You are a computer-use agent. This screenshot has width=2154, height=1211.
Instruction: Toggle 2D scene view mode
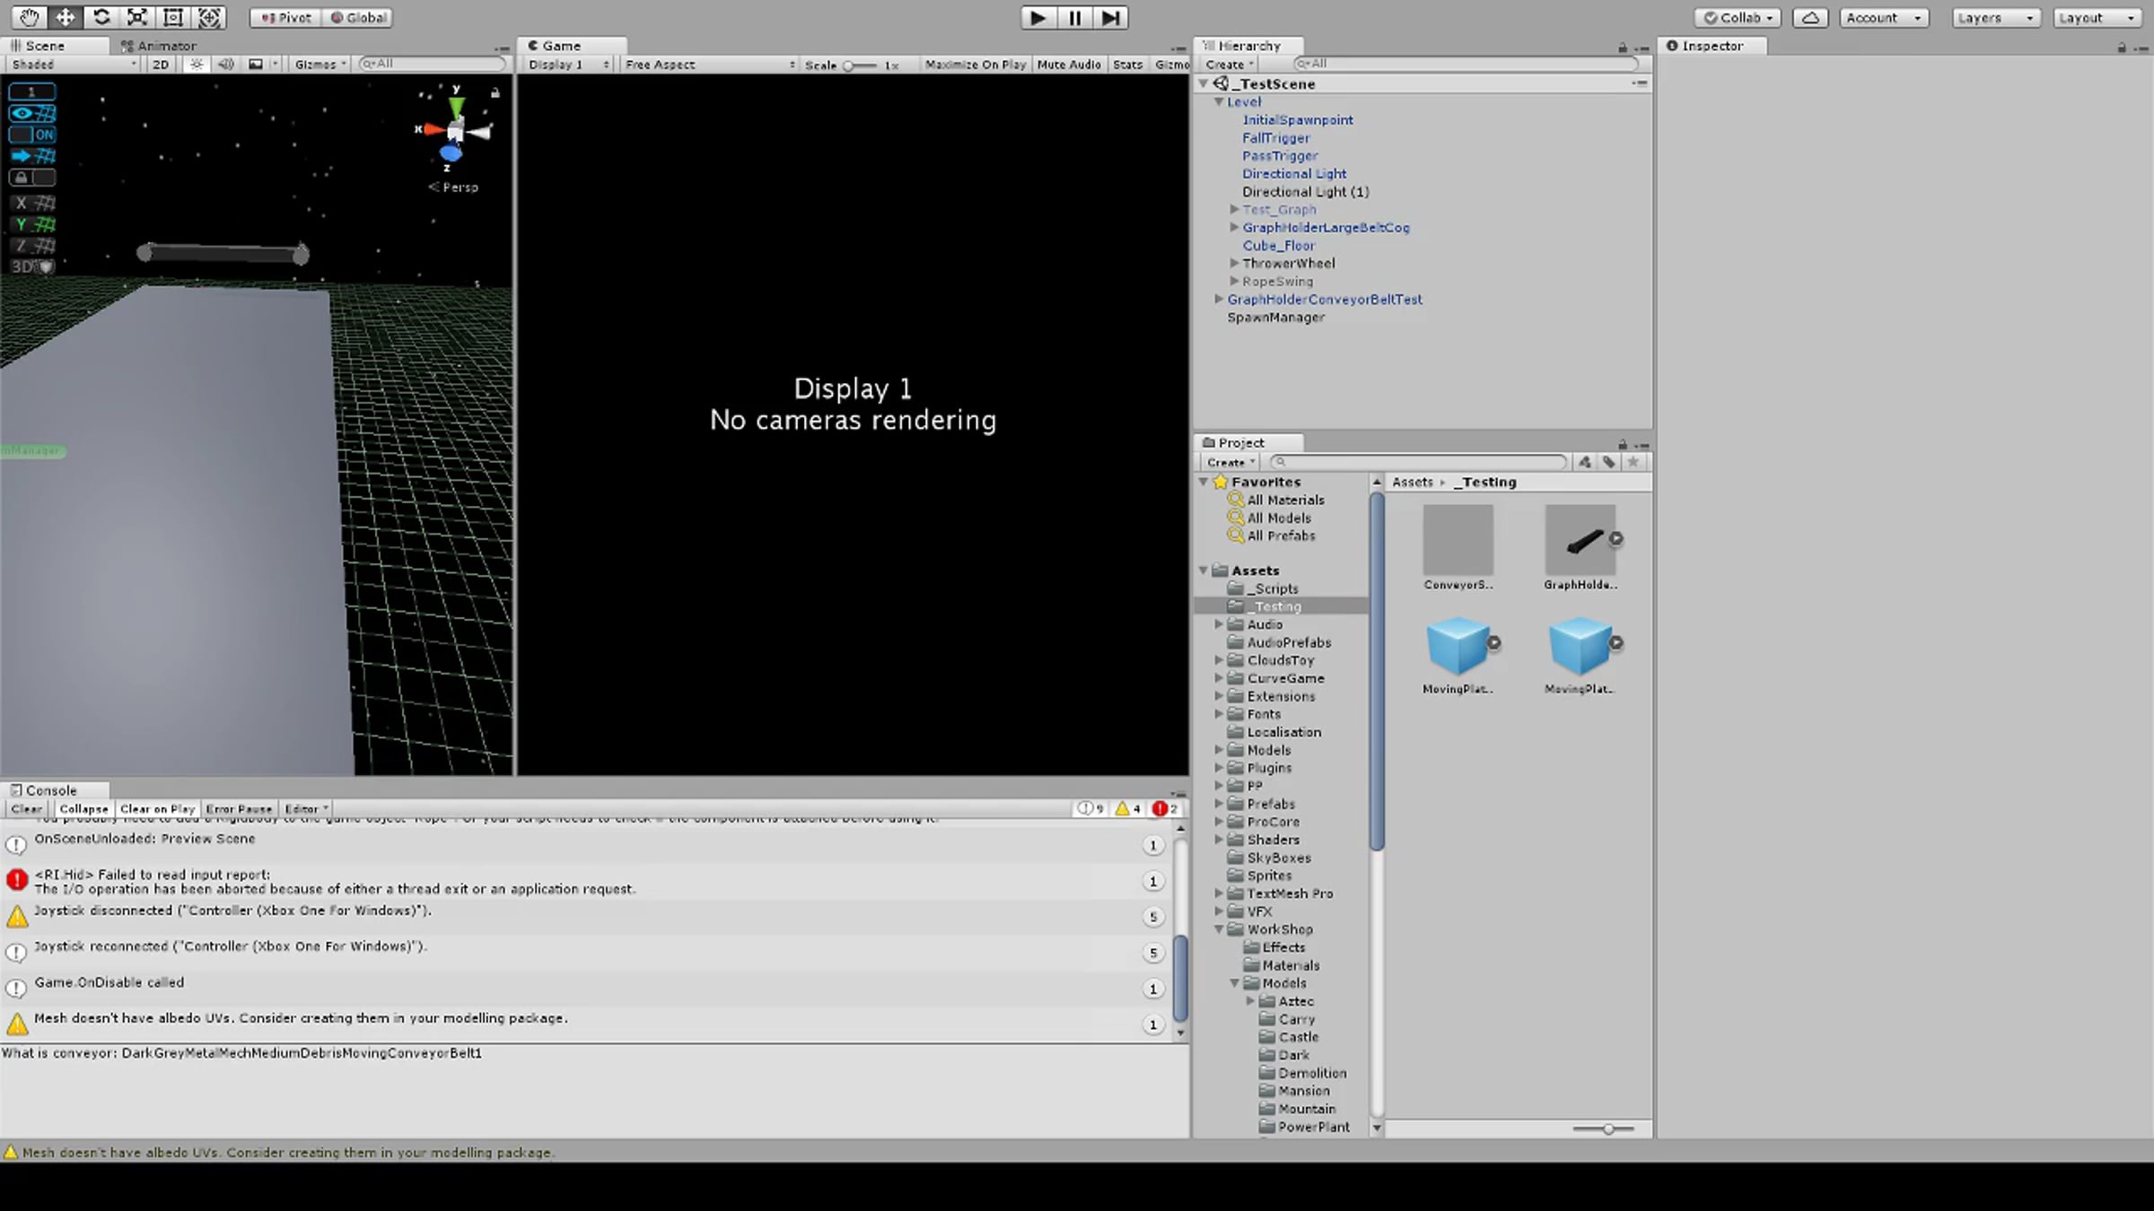(161, 64)
